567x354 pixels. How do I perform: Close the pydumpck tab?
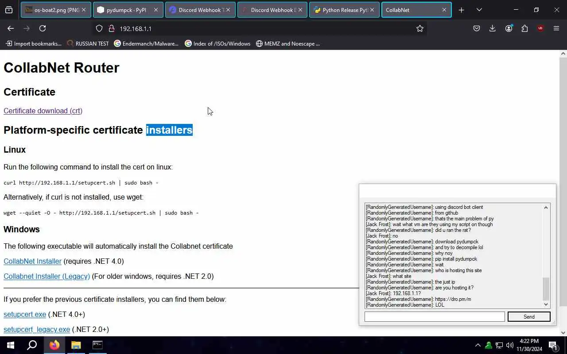pos(155,10)
